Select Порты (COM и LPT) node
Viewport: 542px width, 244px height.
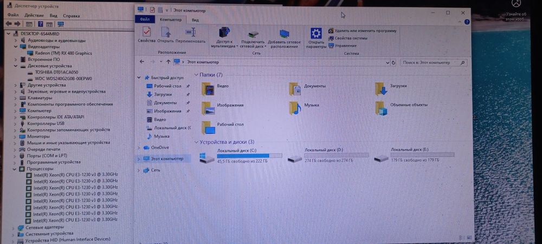pyautogui.click(x=43, y=156)
